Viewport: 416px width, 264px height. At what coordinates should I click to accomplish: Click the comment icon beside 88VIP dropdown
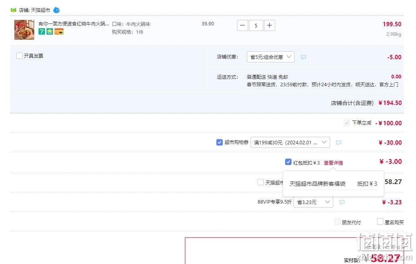coord(342,202)
